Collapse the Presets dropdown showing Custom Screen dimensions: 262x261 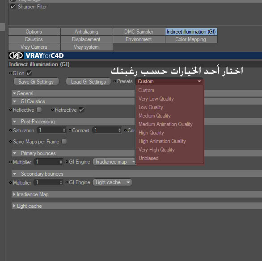pyautogui.click(x=169, y=81)
